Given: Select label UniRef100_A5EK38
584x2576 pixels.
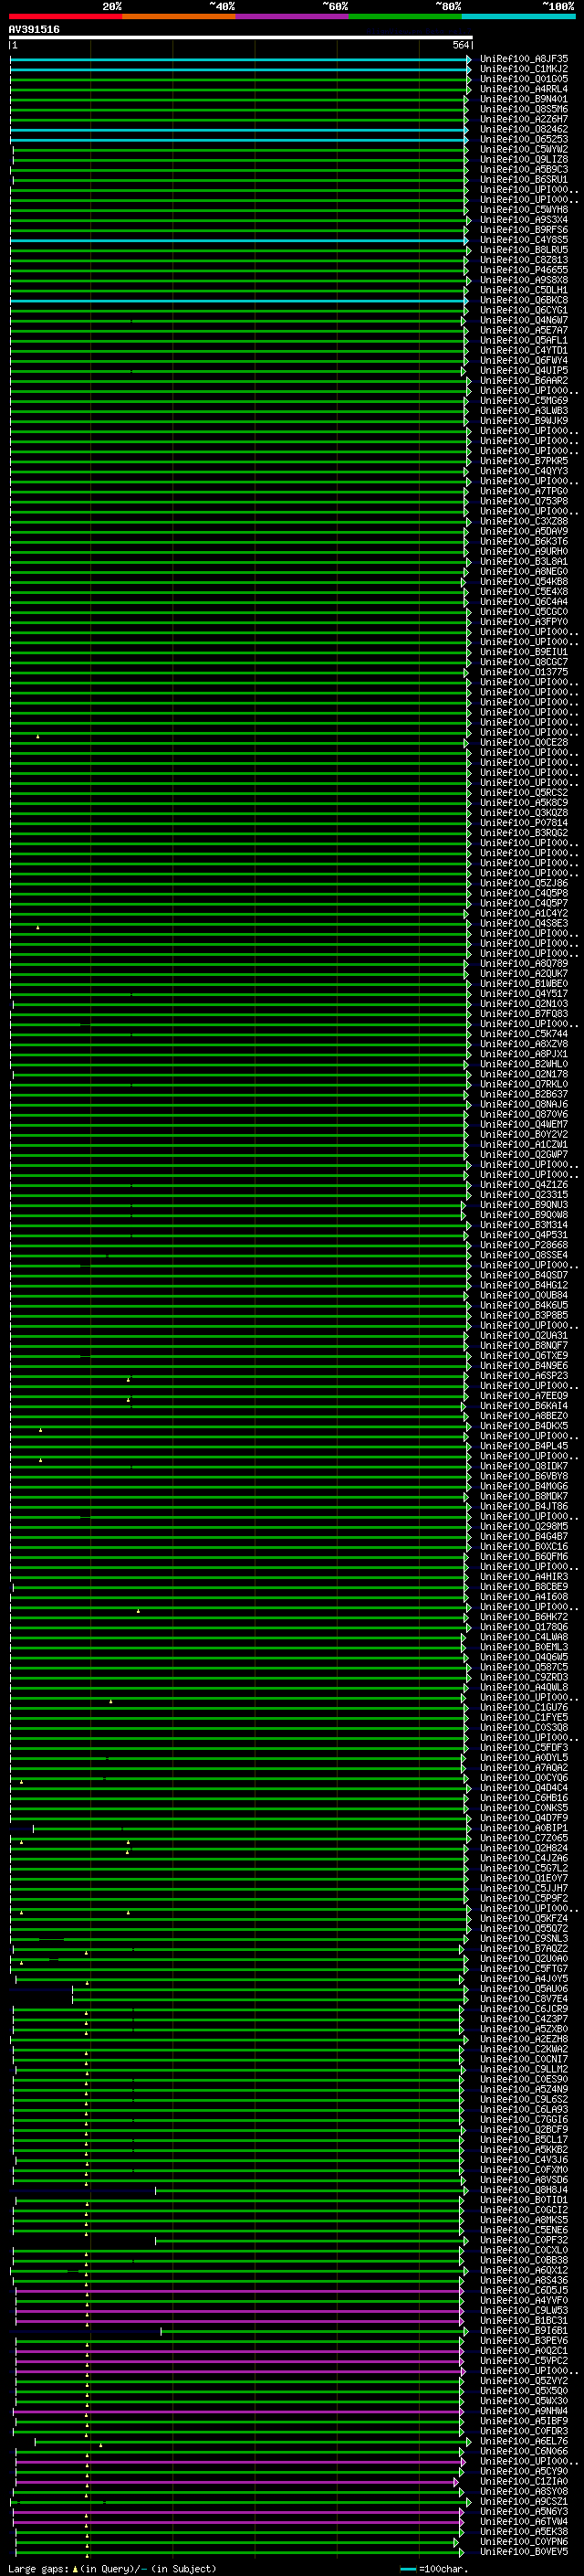Looking at the screenshot, I should (524, 2531).
